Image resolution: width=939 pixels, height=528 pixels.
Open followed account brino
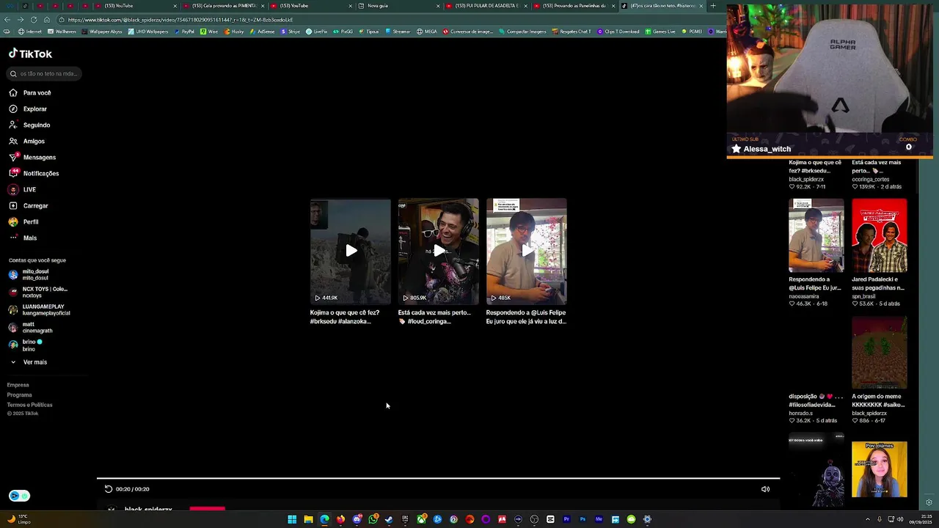click(x=26, y=345)
